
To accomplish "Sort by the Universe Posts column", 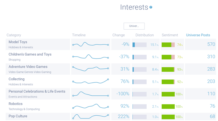I will (x=198, y=35).
